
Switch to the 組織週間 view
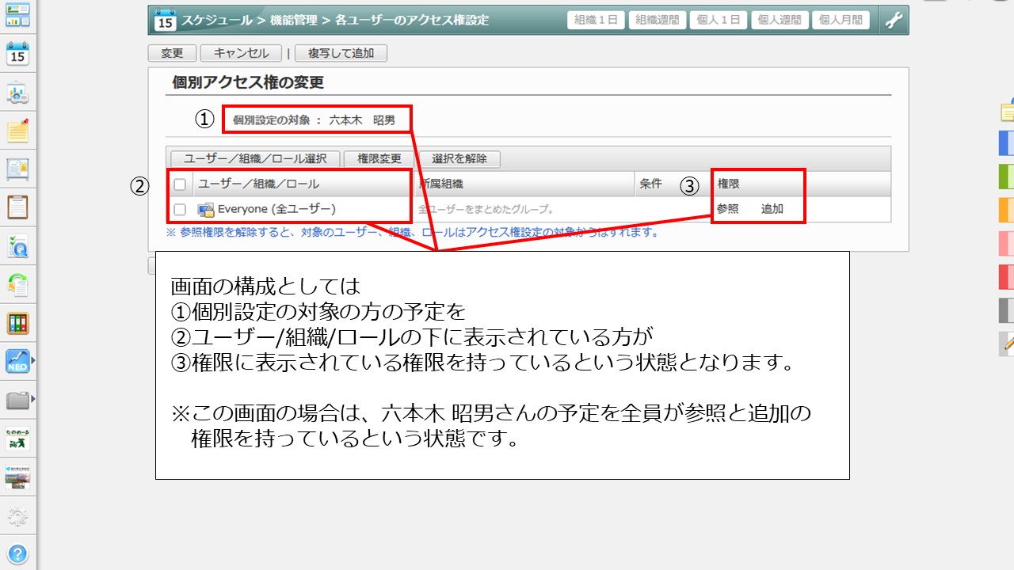pyautogui.click(x=658, y=21)
